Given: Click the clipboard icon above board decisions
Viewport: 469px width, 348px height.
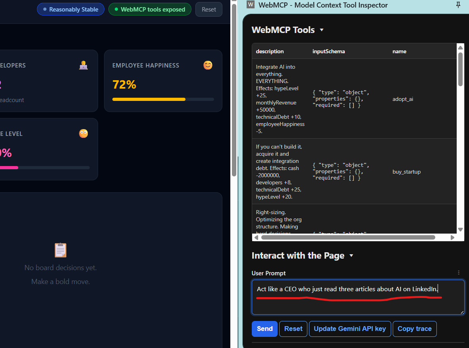Looking at the screenshot, I should click(60, 250).
